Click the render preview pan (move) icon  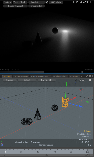pyautogui.click(x=74, y=2)
